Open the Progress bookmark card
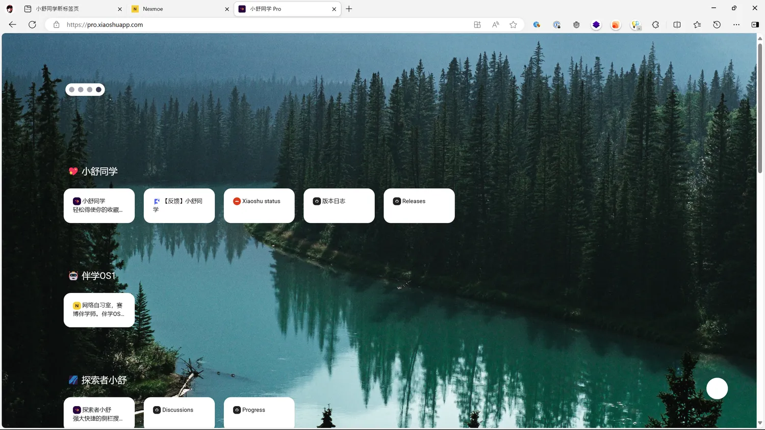 259,412
